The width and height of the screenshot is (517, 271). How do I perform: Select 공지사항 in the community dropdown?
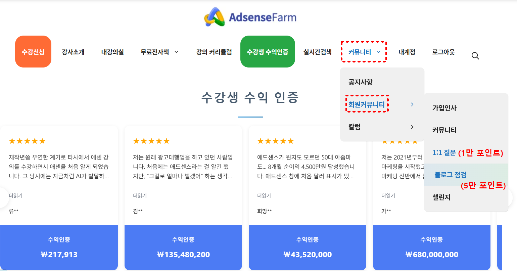coord(361,82)
